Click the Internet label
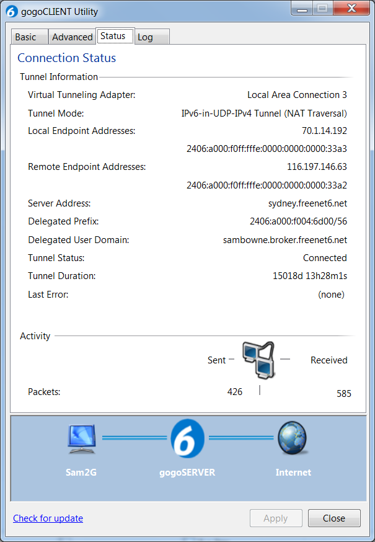 point(293,472)
